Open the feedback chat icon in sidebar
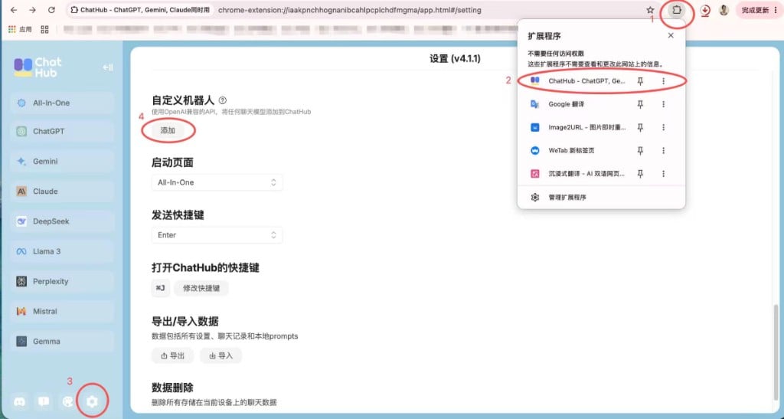 pos(44,401)
